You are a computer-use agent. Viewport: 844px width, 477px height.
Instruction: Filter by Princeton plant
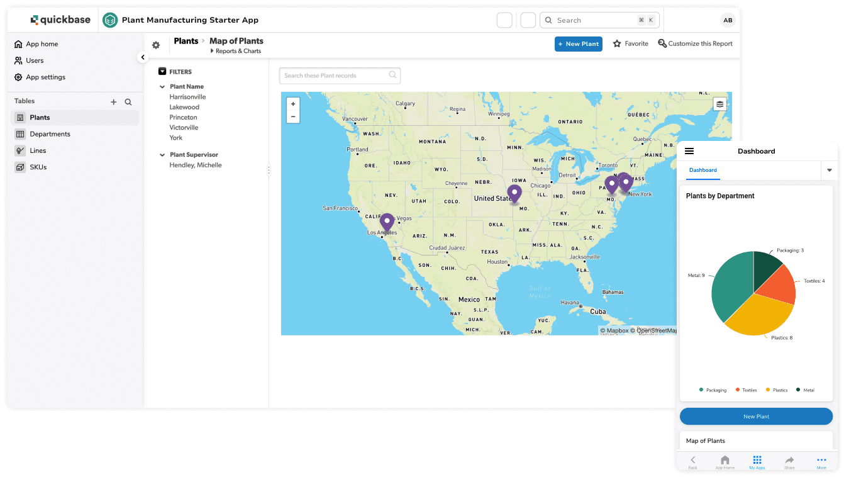pyautogui.click(x=183, y=117)
